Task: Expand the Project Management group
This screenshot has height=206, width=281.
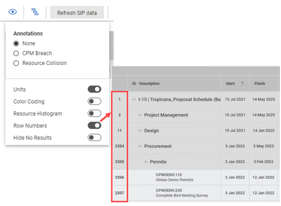Action: [140, 115]
